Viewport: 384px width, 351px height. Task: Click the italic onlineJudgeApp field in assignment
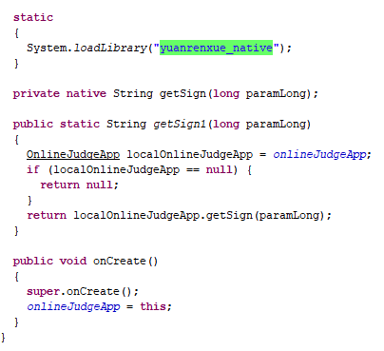73,306
